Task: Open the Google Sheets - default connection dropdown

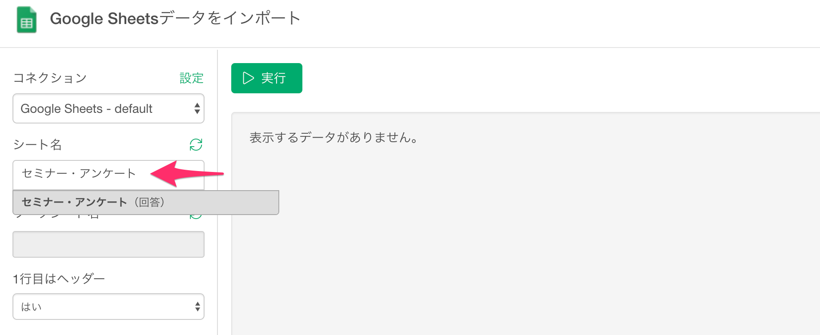Action: 108,108
